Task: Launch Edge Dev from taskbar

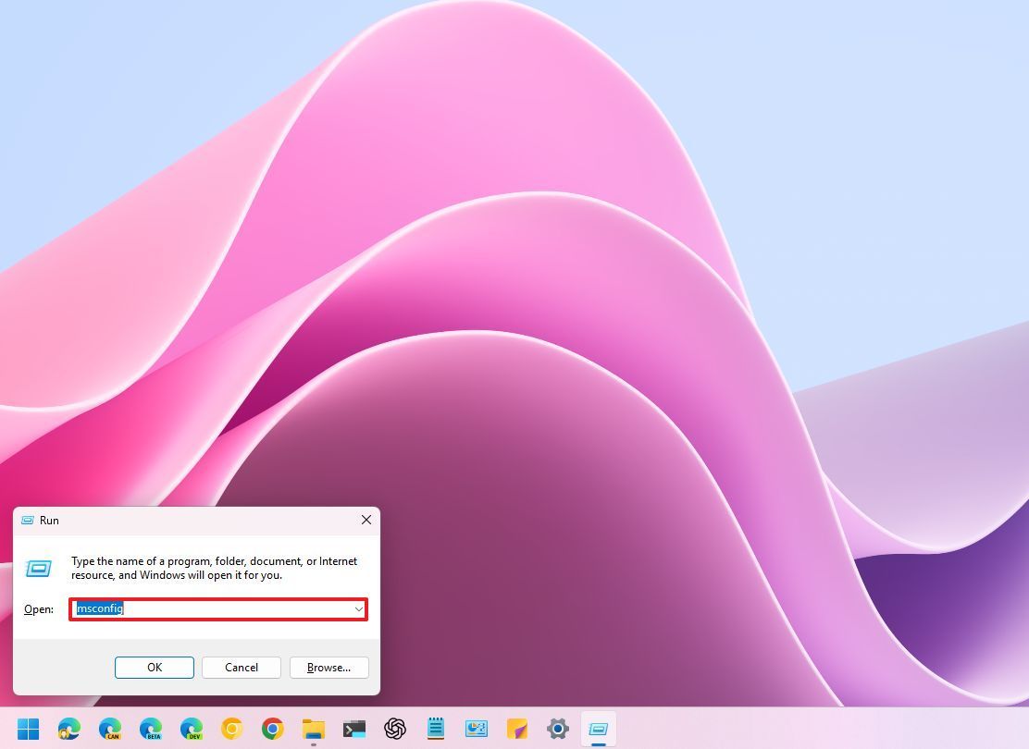Action: (x=191, y=729)
